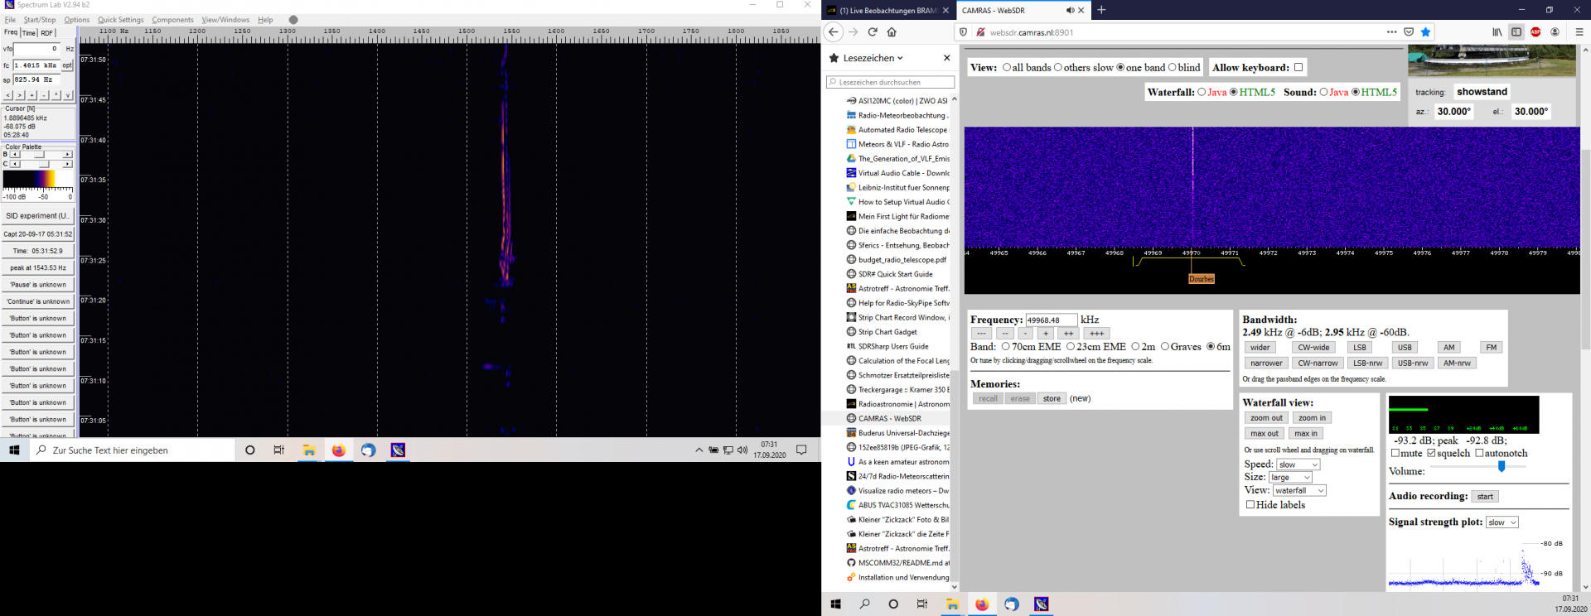Open the Start/Stop menu
This screenshot has height=616, width=1591.
(x=40, y=20)
